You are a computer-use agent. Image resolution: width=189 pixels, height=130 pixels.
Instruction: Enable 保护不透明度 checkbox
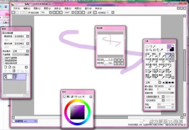[x=4, y=58]
